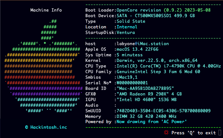The height and width of the screenshot is (138, 223).
Task: Click the 'Boot Device:' label
Action: coord(101,16)
